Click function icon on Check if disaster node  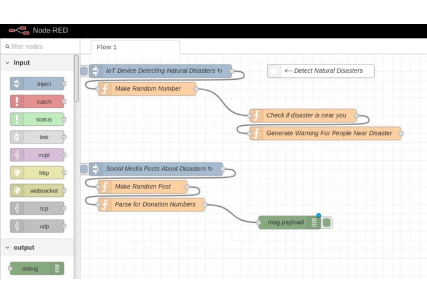(x=256, y=115)
